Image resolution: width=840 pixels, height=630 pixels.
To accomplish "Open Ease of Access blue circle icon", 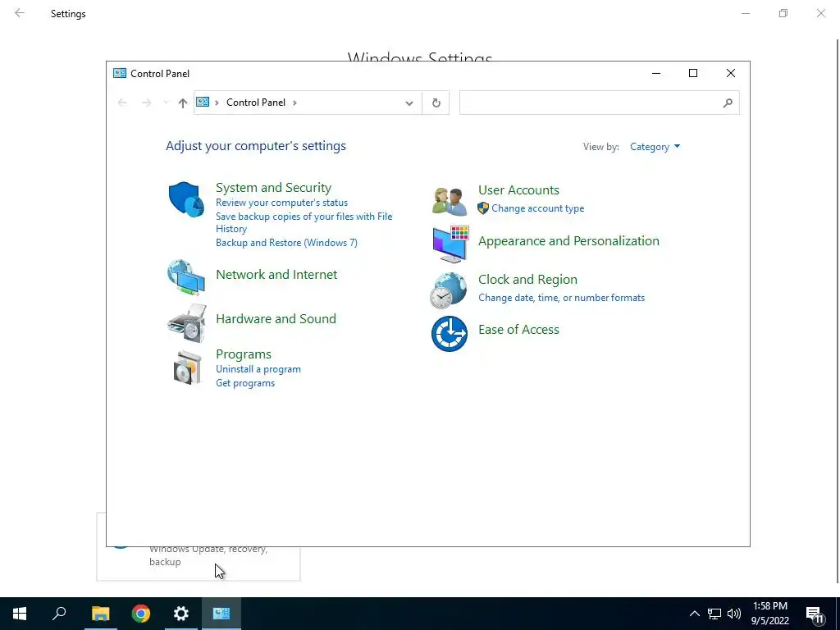I will click(449, 334).
